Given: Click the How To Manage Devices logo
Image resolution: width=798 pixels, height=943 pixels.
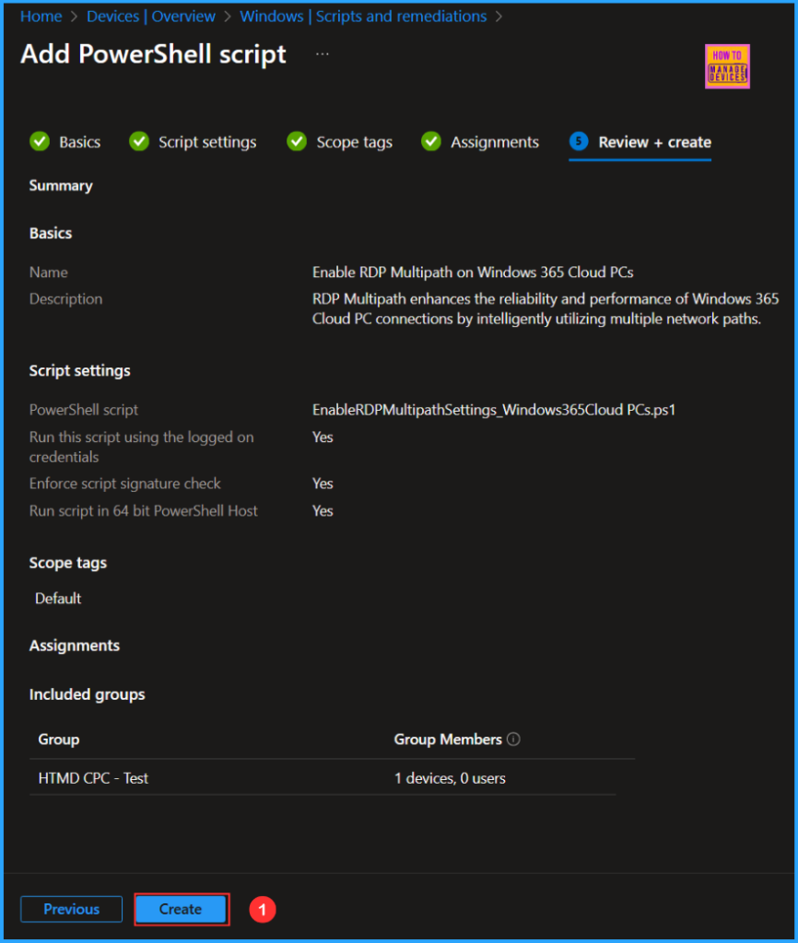Looking at the screenshot, I should pos(727,66).
